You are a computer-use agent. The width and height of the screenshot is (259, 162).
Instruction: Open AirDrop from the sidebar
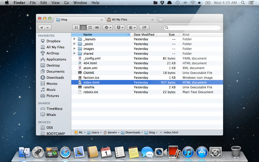pyautogui.click(x=52, y=53)
